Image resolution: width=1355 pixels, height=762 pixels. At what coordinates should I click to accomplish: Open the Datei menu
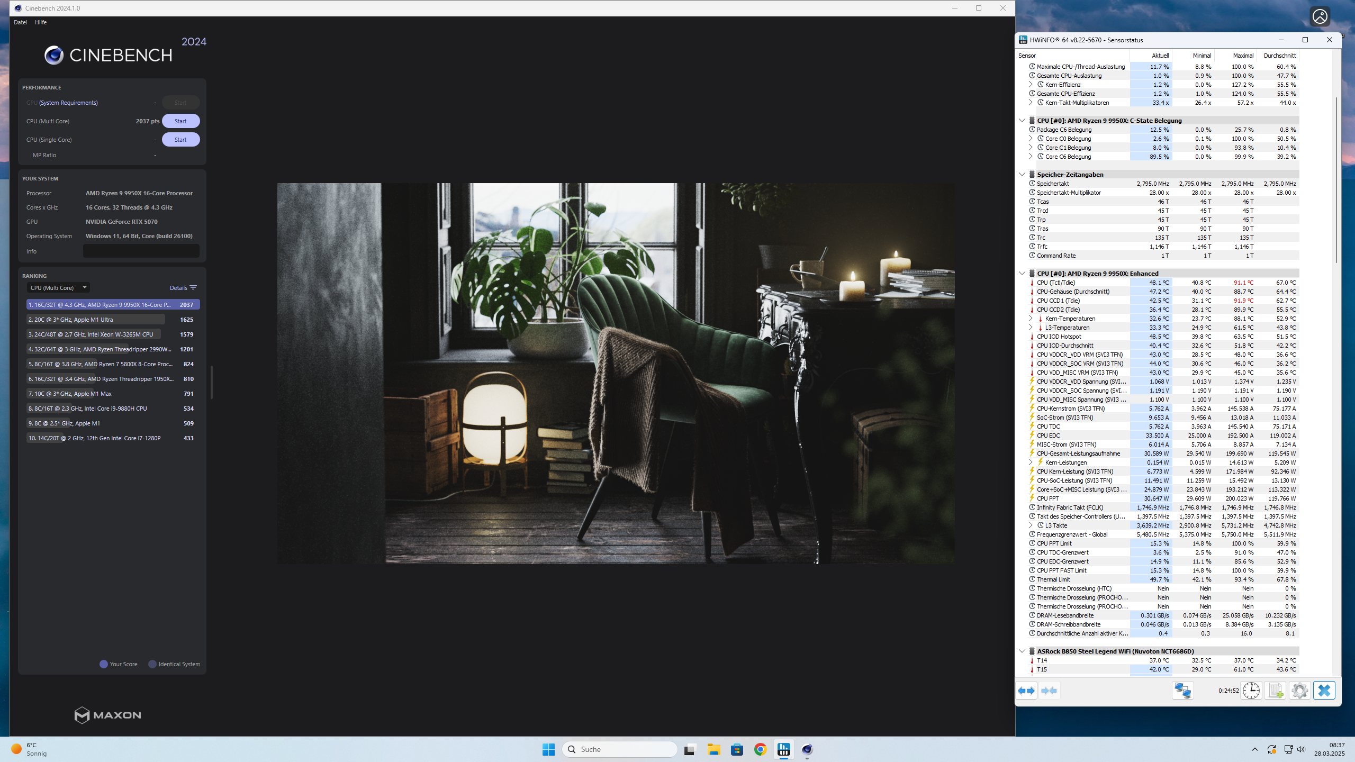20,22
